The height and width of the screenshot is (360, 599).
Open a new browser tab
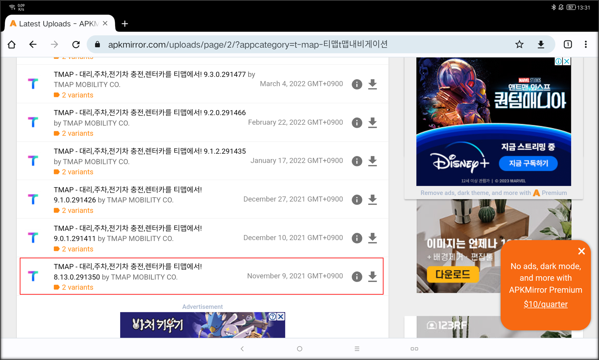pyautogui.click(x=125, y=24)
